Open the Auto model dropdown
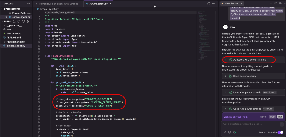 262,133
